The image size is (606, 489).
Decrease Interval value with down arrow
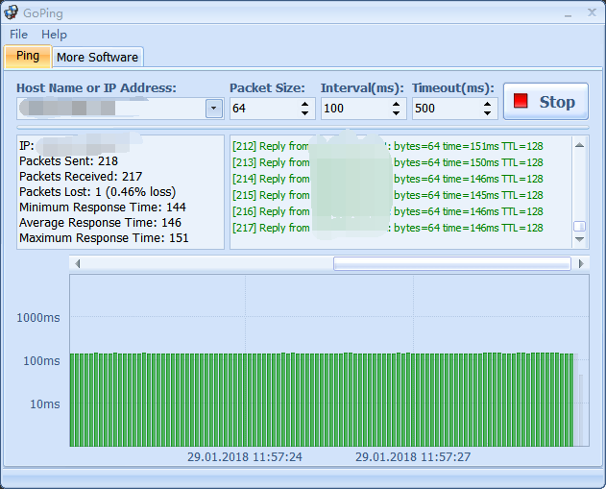tap(397, 113)
